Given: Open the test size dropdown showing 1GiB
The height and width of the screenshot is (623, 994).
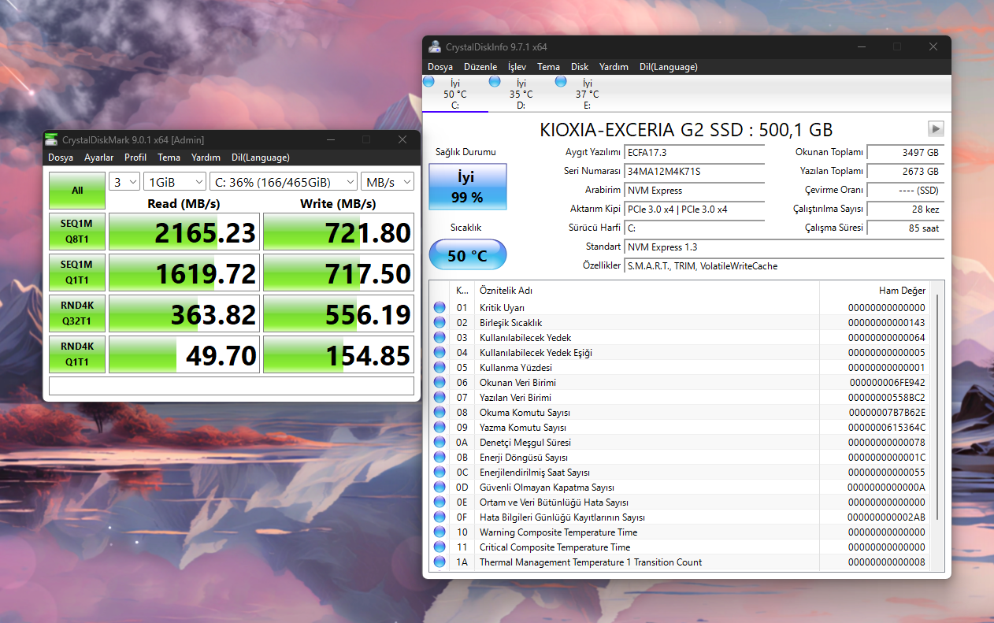Looking at the screenshot, I should click(175, 182).
